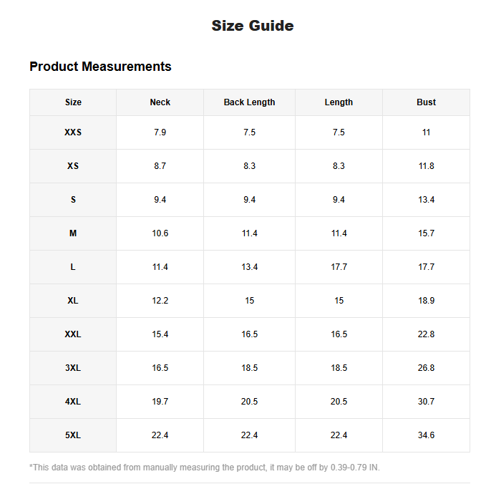Image resolution: width=491 pixels, height=484 pixels.
Task: Select the Neck column header
Action: pyautogui.click(x=160, y=102)
